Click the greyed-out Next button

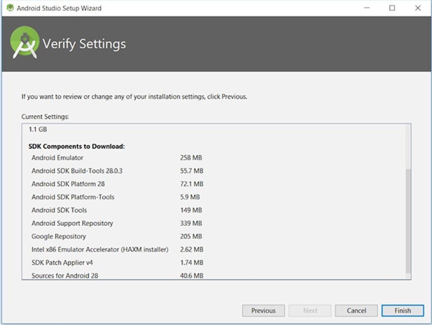(x=310, y=311)
